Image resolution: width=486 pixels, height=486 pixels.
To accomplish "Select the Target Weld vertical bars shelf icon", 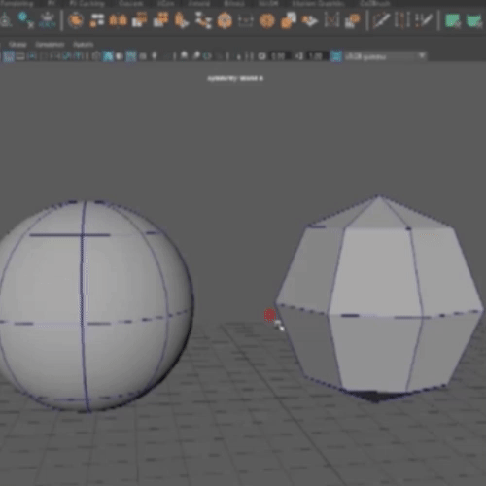I will pos(402,20).
